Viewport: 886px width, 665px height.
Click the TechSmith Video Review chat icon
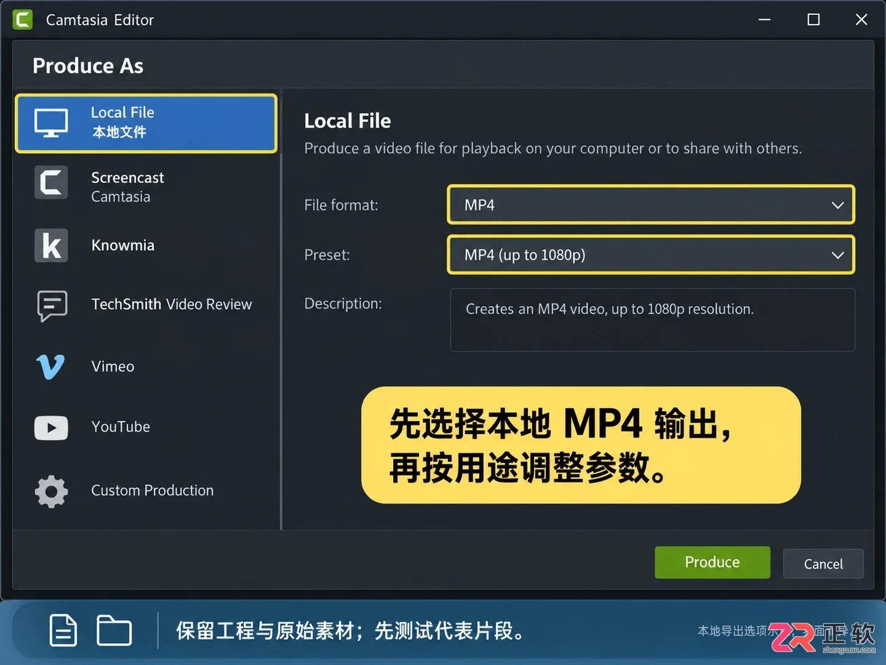[x=52, y=305]
